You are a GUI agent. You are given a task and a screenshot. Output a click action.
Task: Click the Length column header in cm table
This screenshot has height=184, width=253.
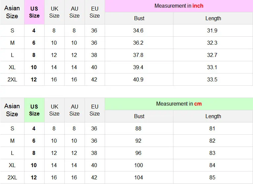tap(213, 116)
